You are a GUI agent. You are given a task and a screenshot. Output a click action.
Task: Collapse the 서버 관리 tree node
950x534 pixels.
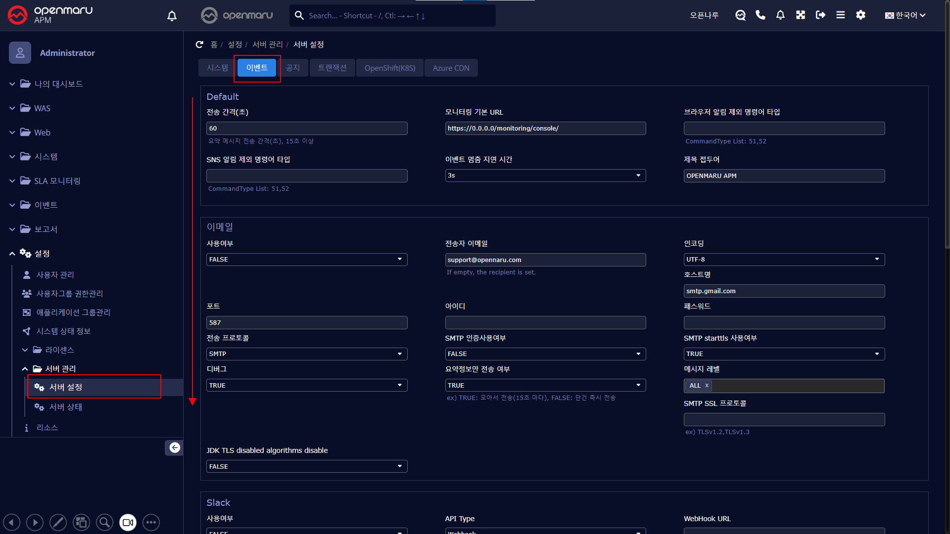click(25, 369)
